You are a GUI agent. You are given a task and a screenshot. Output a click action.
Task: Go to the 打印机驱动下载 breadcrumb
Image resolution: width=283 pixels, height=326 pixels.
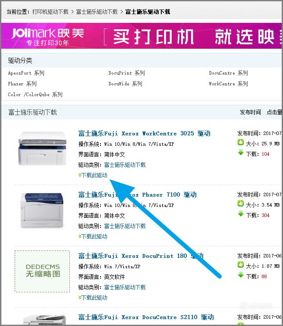(x=50, y=12)
